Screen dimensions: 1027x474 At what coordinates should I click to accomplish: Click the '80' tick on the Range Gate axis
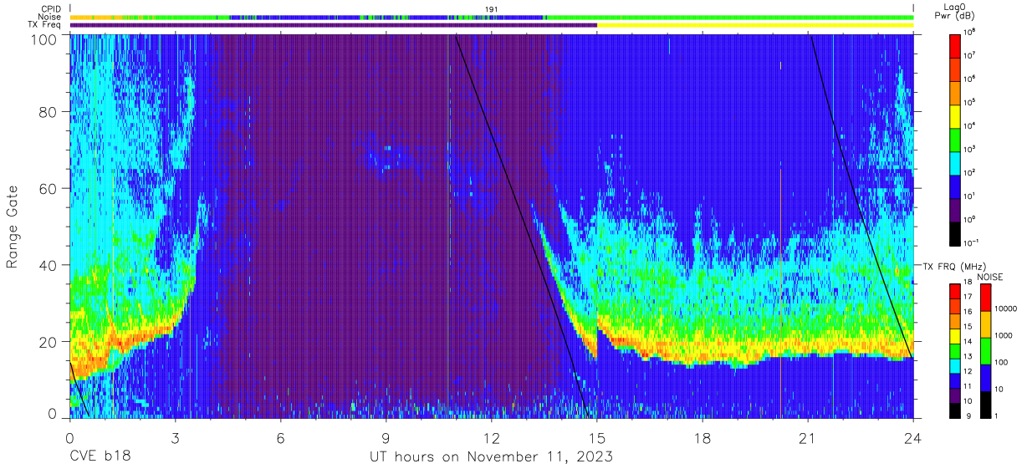(49, 112)
